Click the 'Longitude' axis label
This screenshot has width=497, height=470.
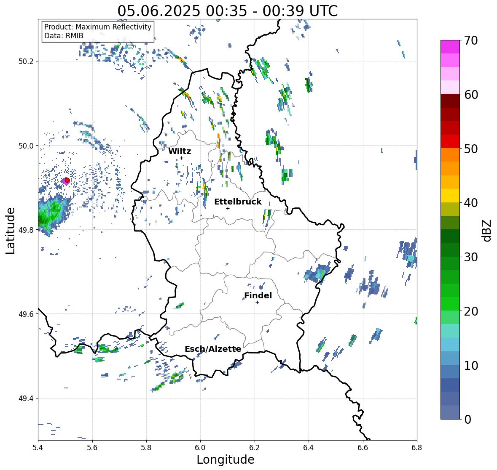(x=226, y=459)
